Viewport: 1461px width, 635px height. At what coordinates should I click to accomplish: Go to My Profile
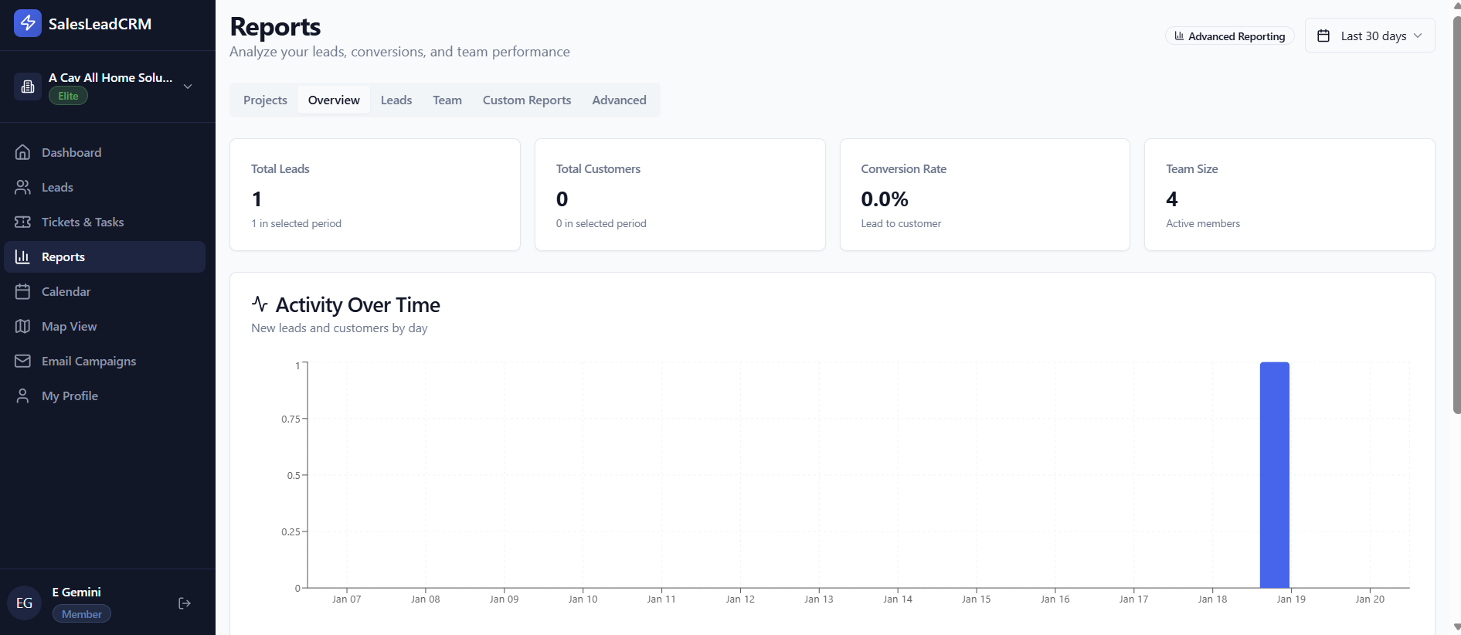pos(104,396)
